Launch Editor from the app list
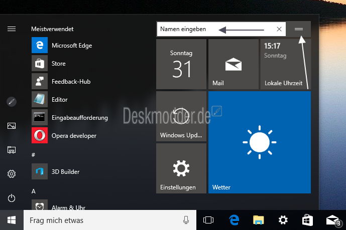The height and width of the screenshot is (230, 346). pyautogui.click(x=50, y=100)
